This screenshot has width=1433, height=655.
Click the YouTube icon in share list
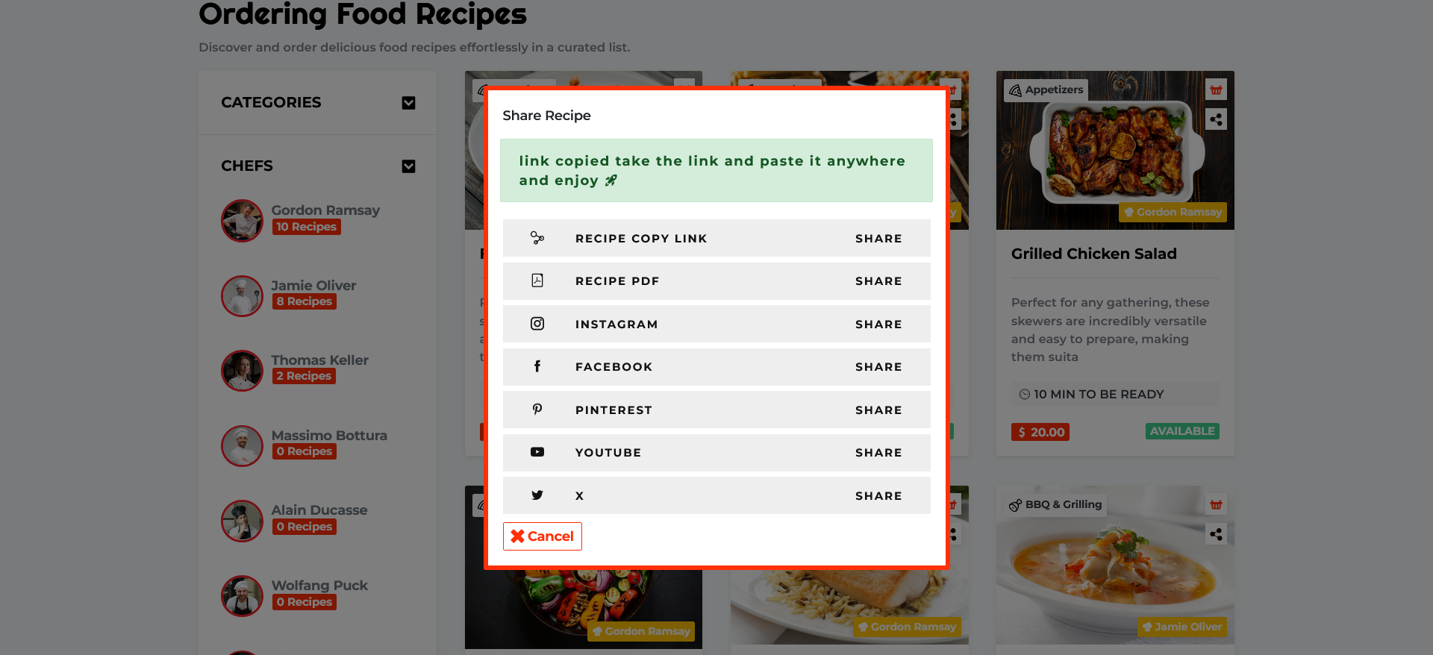point(537,452)
